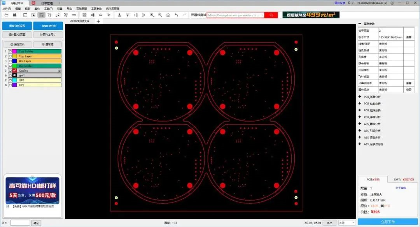The image size is (420, 227).
Task: Check the GPB layer checkbox
Action: (x=10, y=80)
